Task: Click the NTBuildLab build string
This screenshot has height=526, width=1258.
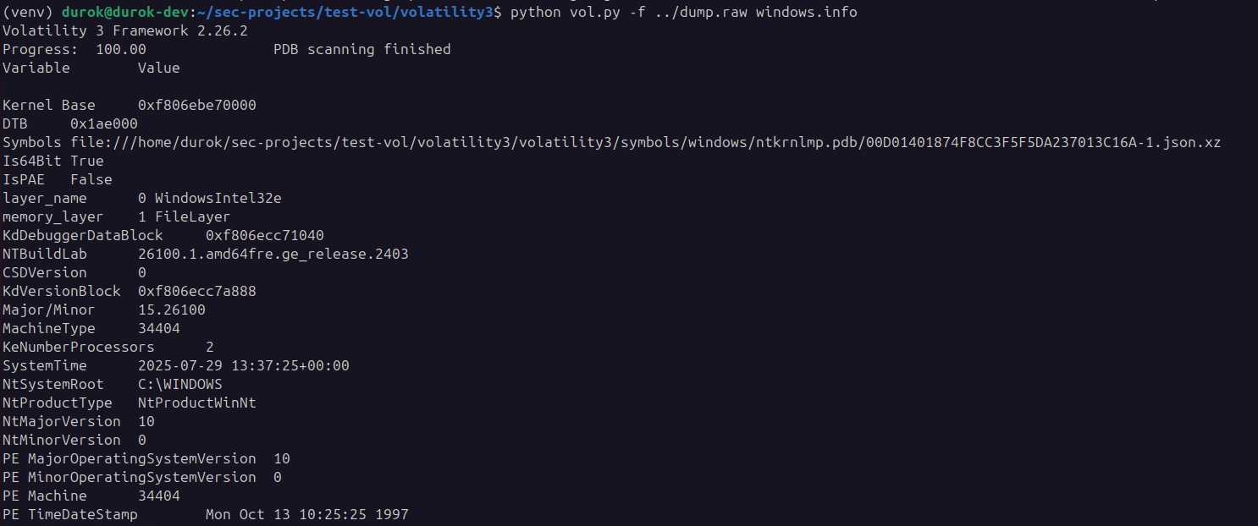Action: coord(273,254)
